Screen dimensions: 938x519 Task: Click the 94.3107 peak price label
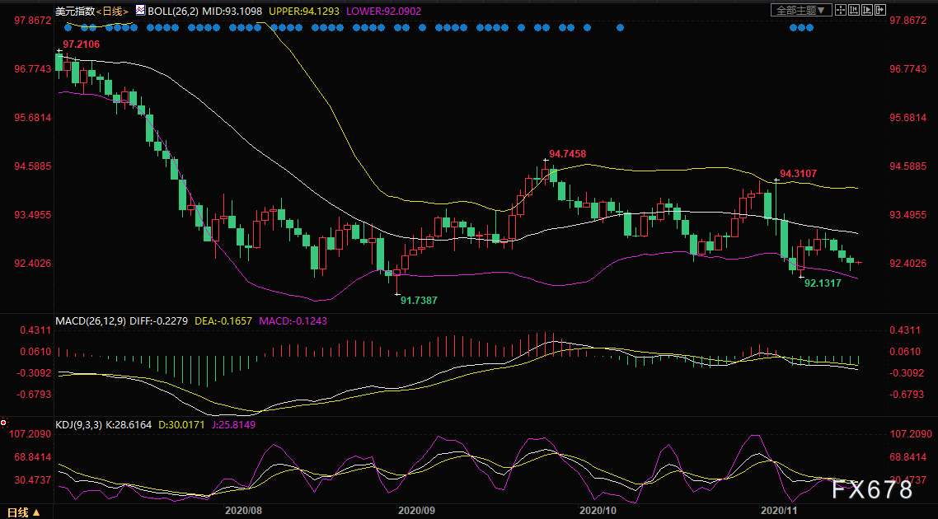click(x=798, y=173)
